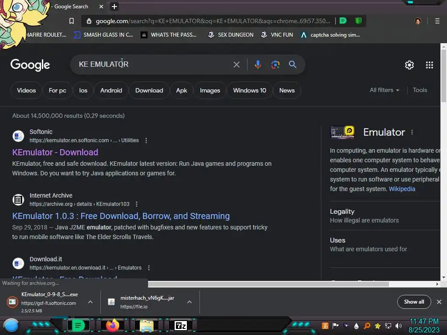The height and width of the screenshot is (335, 447).
Task: Expand Uses: What are emulators used for
Action: [x=385, y=244]
